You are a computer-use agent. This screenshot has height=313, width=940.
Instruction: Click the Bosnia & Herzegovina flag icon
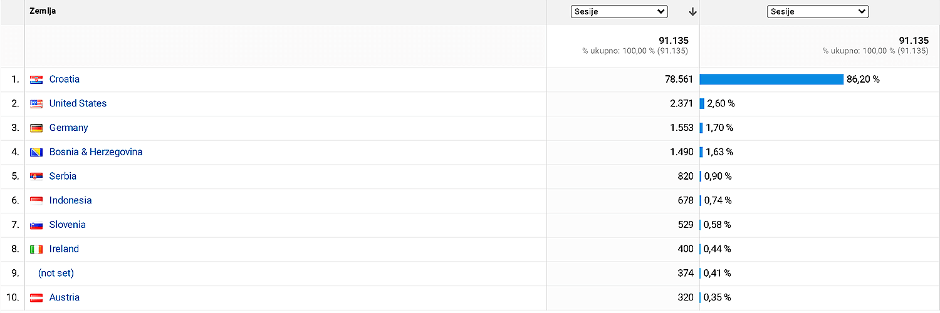[x=36, y=153]
